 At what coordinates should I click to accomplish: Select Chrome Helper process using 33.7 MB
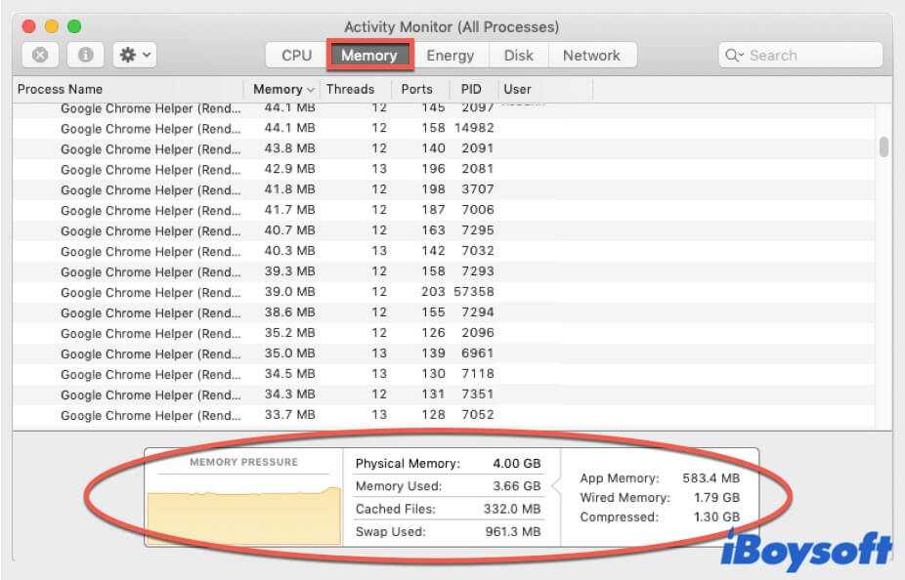tap(151, 415)
